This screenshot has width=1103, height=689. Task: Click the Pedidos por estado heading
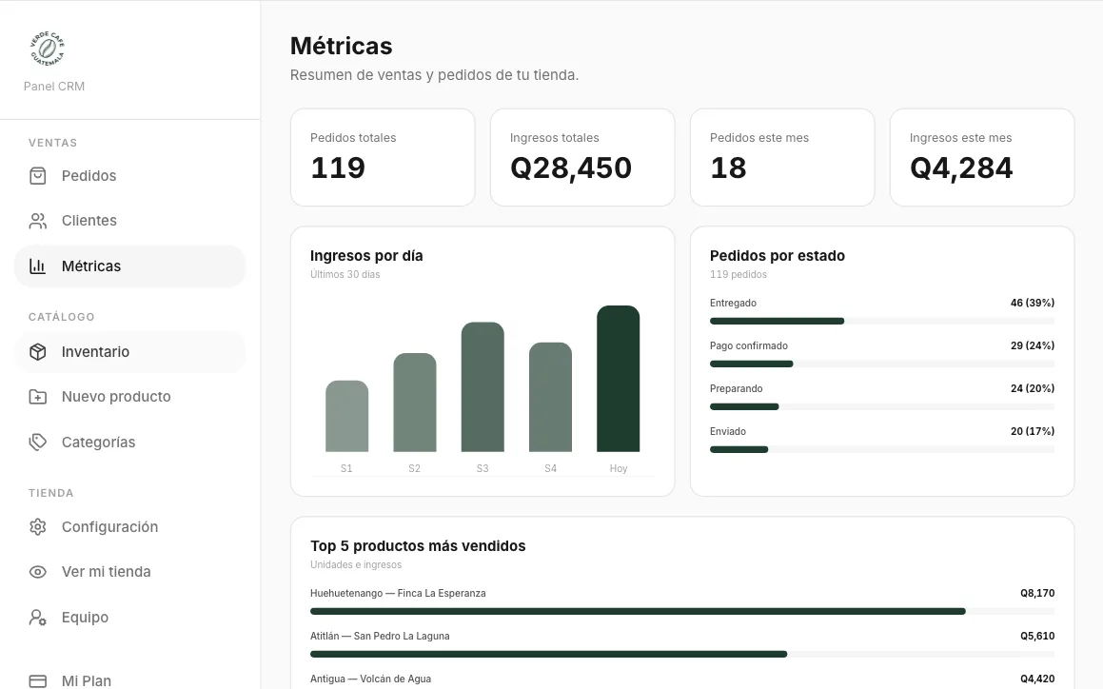(x=778, y=256)
